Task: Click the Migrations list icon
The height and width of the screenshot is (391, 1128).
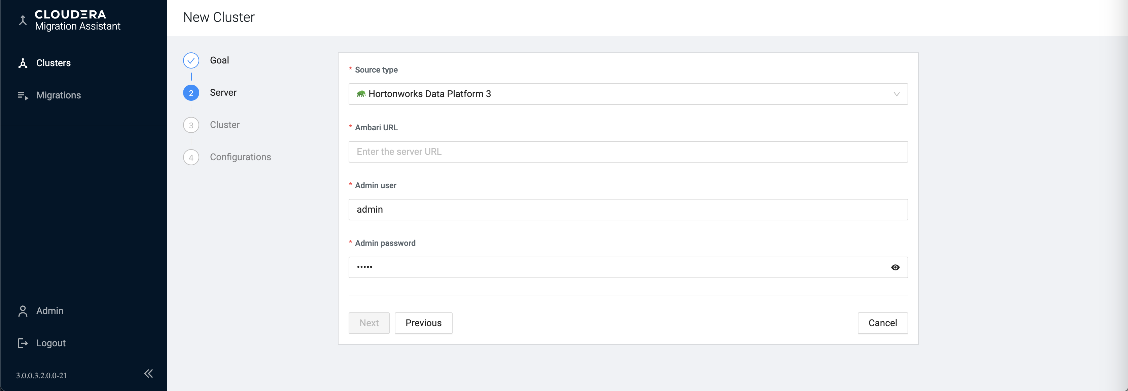Action: (x=23, y=96)
